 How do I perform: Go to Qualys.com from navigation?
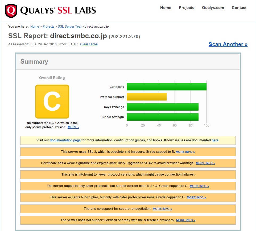point(213,8)
